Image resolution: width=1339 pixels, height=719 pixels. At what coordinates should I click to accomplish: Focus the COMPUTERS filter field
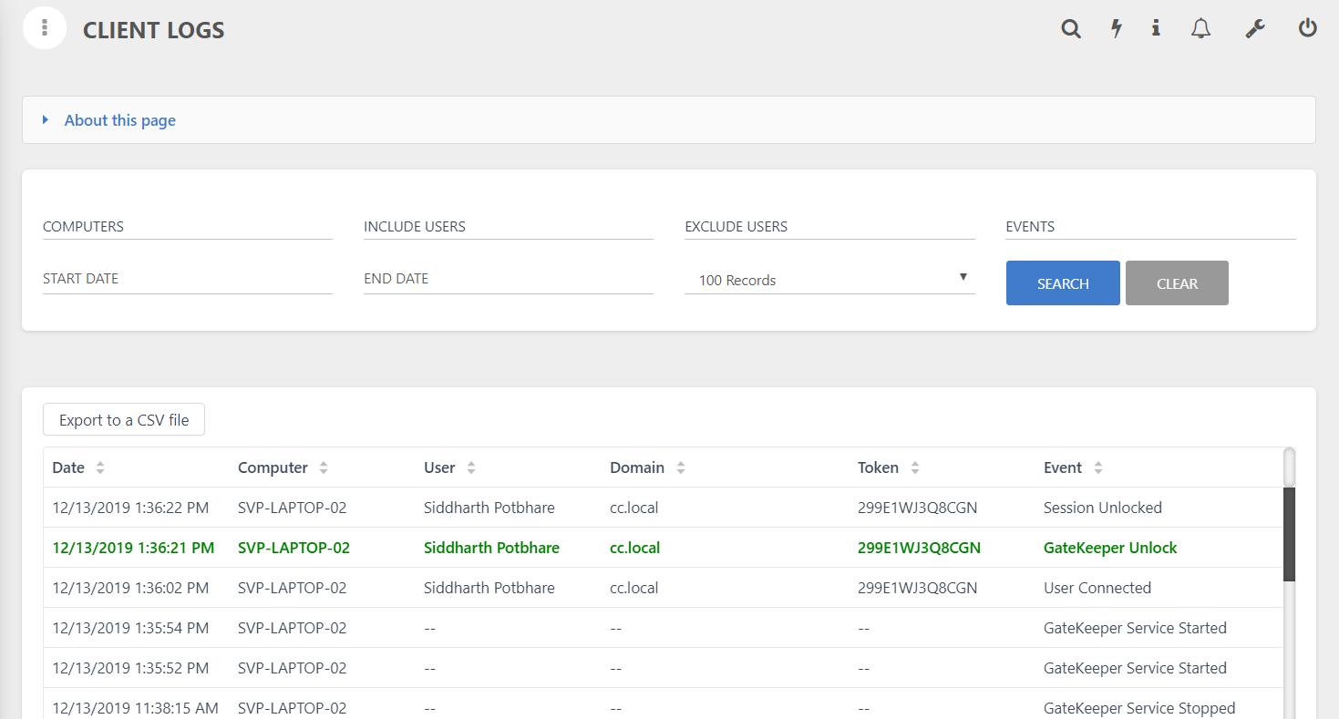point(187,227)
